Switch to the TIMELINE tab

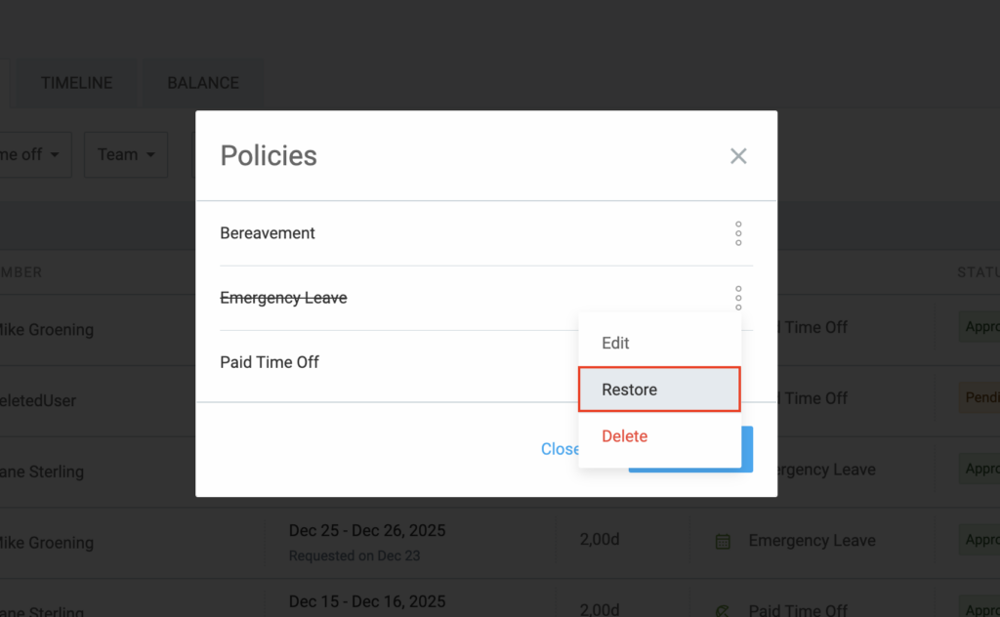(76, 83)
